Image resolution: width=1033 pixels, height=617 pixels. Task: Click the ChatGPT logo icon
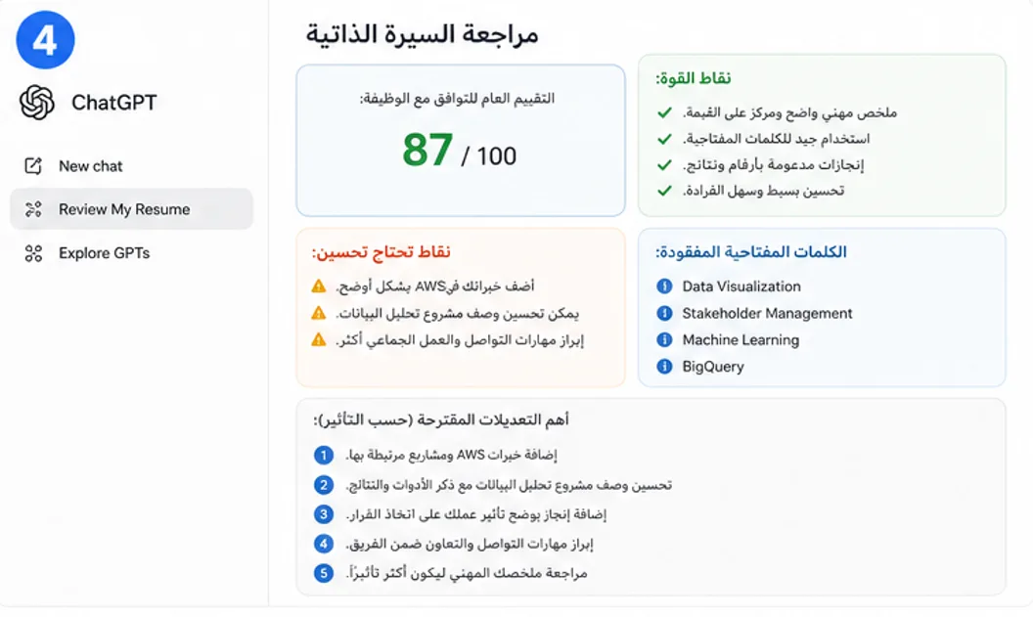tap(37, 103)
